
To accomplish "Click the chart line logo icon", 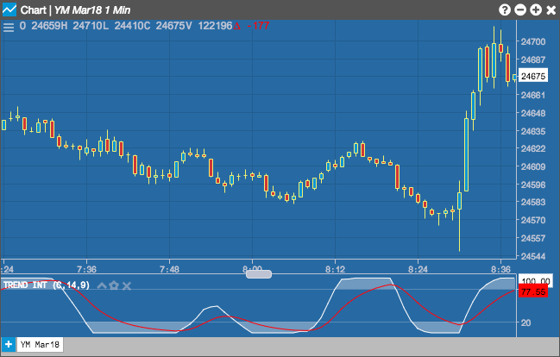I will pos(9,9).
